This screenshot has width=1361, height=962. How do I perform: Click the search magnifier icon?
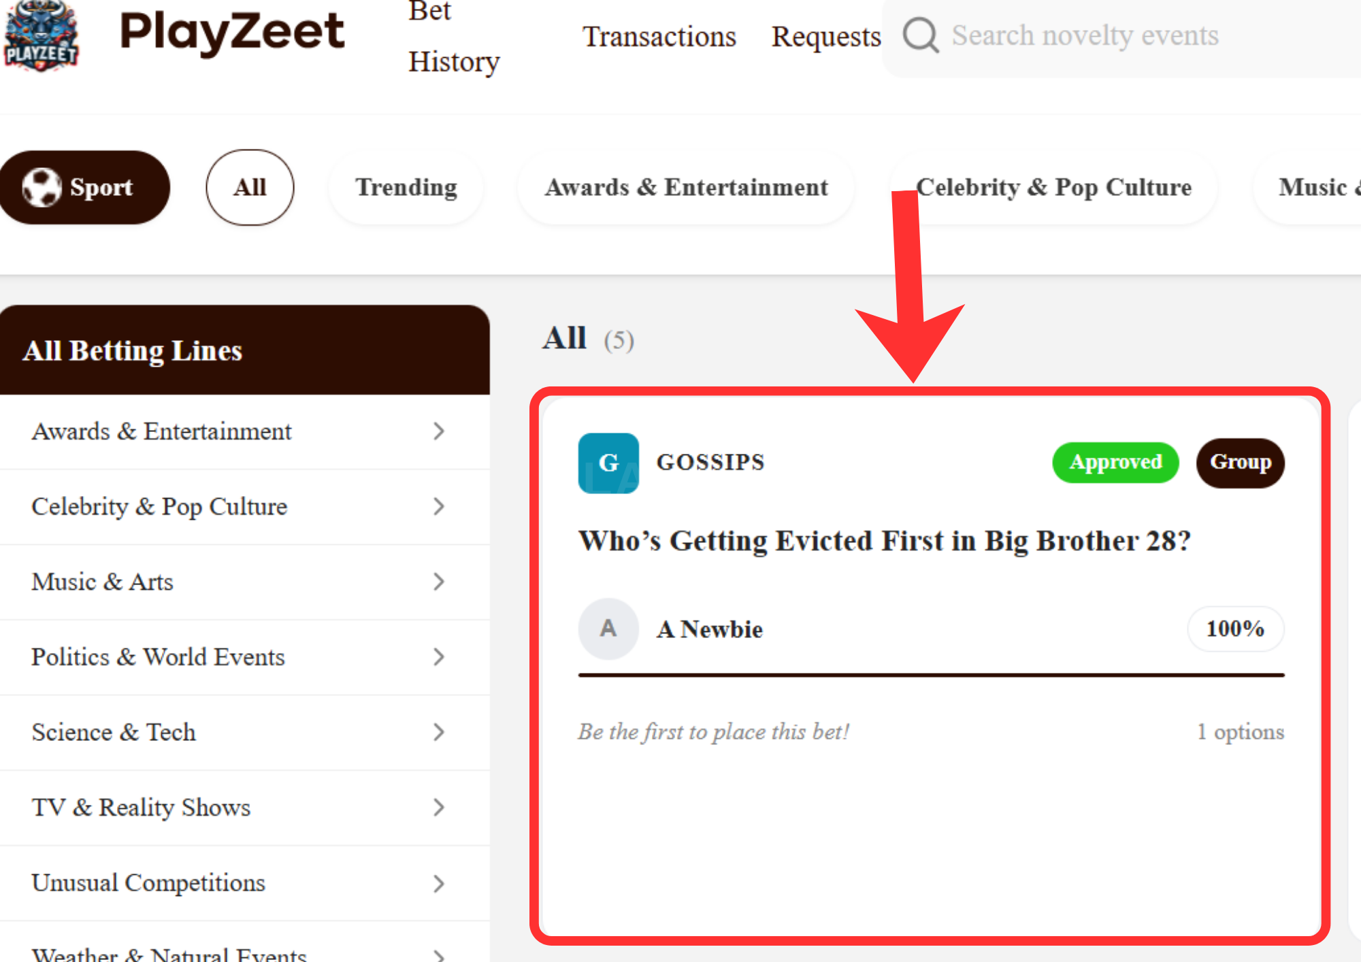921,35
